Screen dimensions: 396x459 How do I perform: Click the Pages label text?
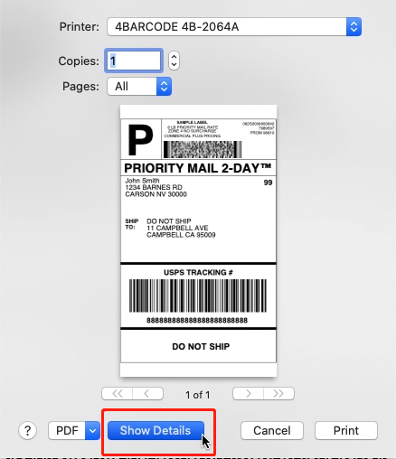click(80, 87)
